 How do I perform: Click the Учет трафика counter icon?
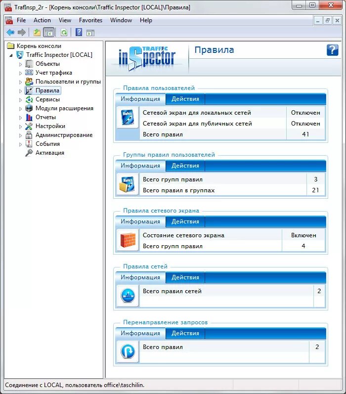click(x=29, y=73)
